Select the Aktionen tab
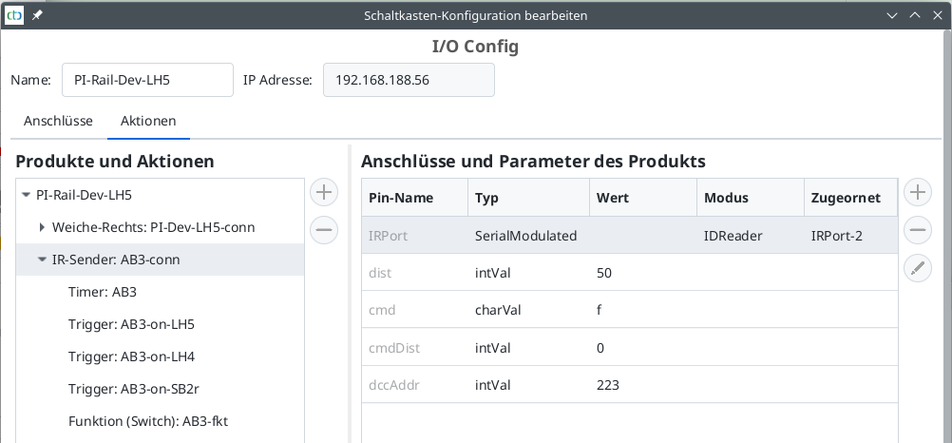Screen dimensions: 952x443 pos(148,121)
